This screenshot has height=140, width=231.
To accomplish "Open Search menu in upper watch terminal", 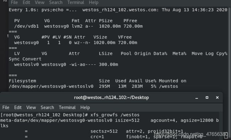I will pyautogui.click(x=56, y=2).
